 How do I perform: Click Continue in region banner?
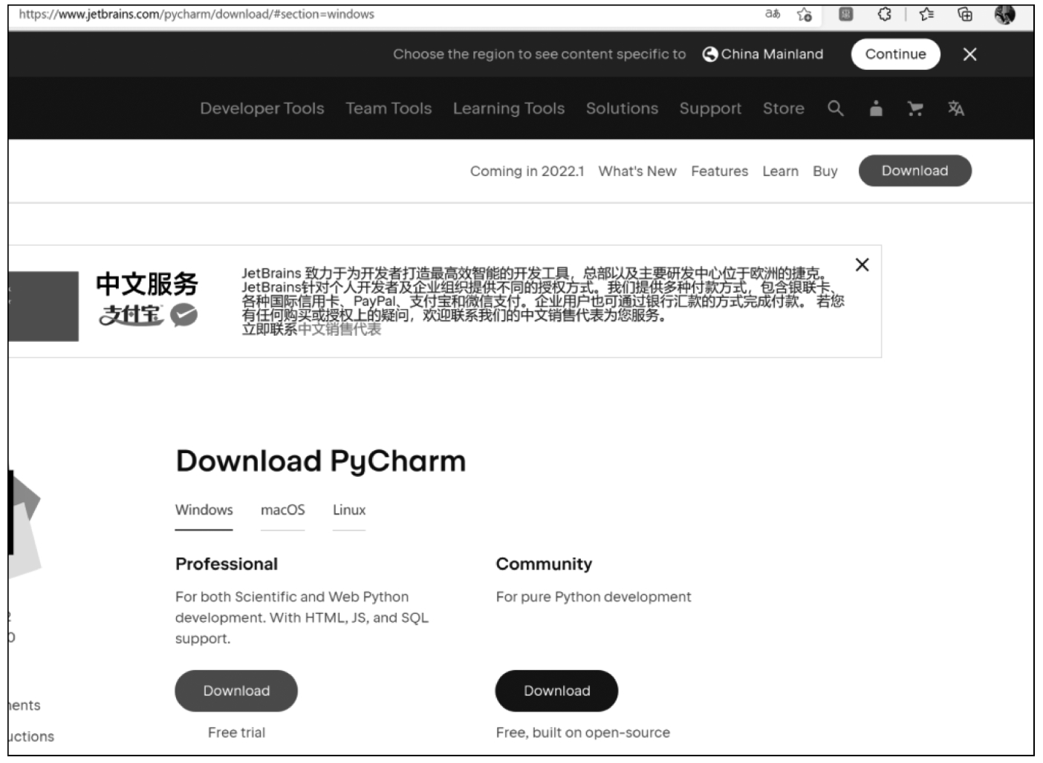(895, 54)
